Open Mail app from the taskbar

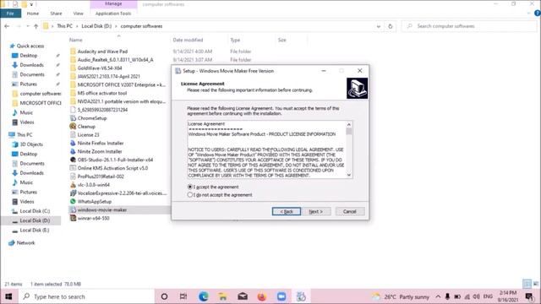pyautogui.click(x=243, y=296)
